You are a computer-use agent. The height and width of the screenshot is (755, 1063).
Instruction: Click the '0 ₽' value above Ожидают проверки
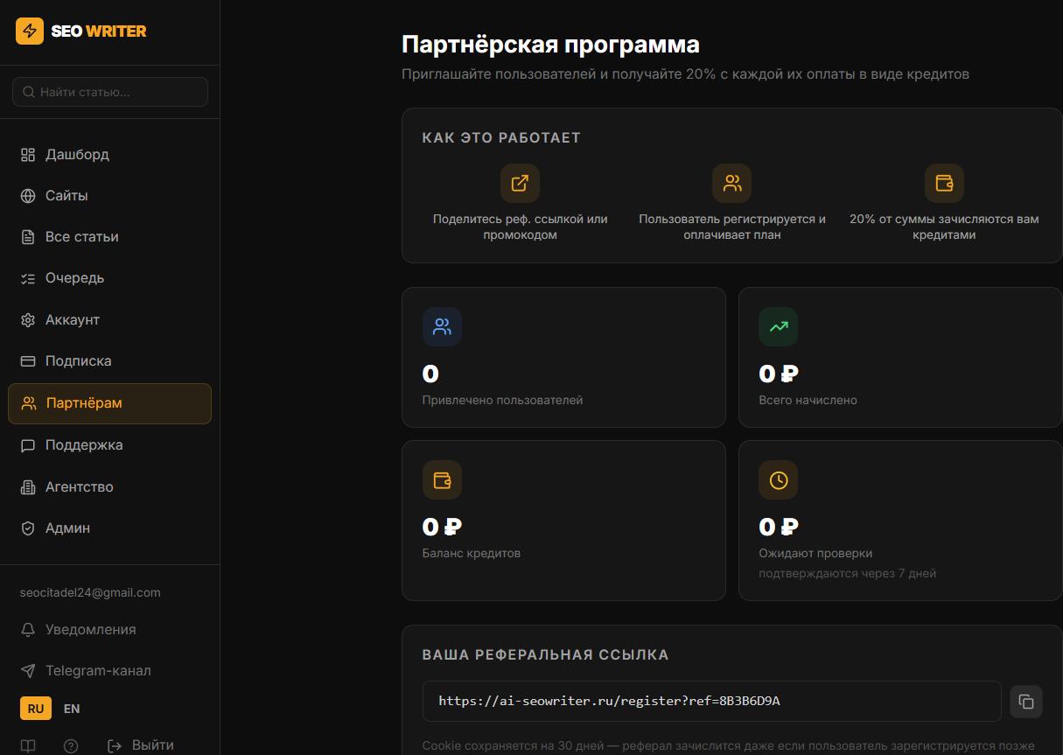[779, 528]
